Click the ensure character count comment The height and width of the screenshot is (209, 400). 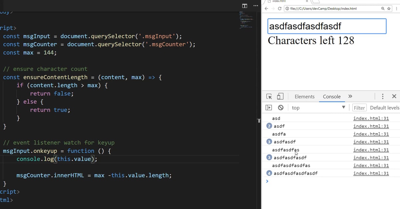click(x=45, y=69)
